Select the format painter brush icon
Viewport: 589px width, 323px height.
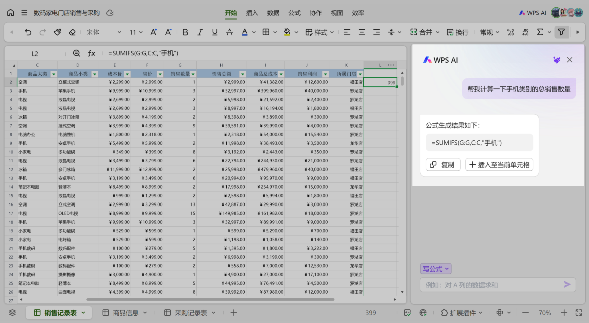57,32
